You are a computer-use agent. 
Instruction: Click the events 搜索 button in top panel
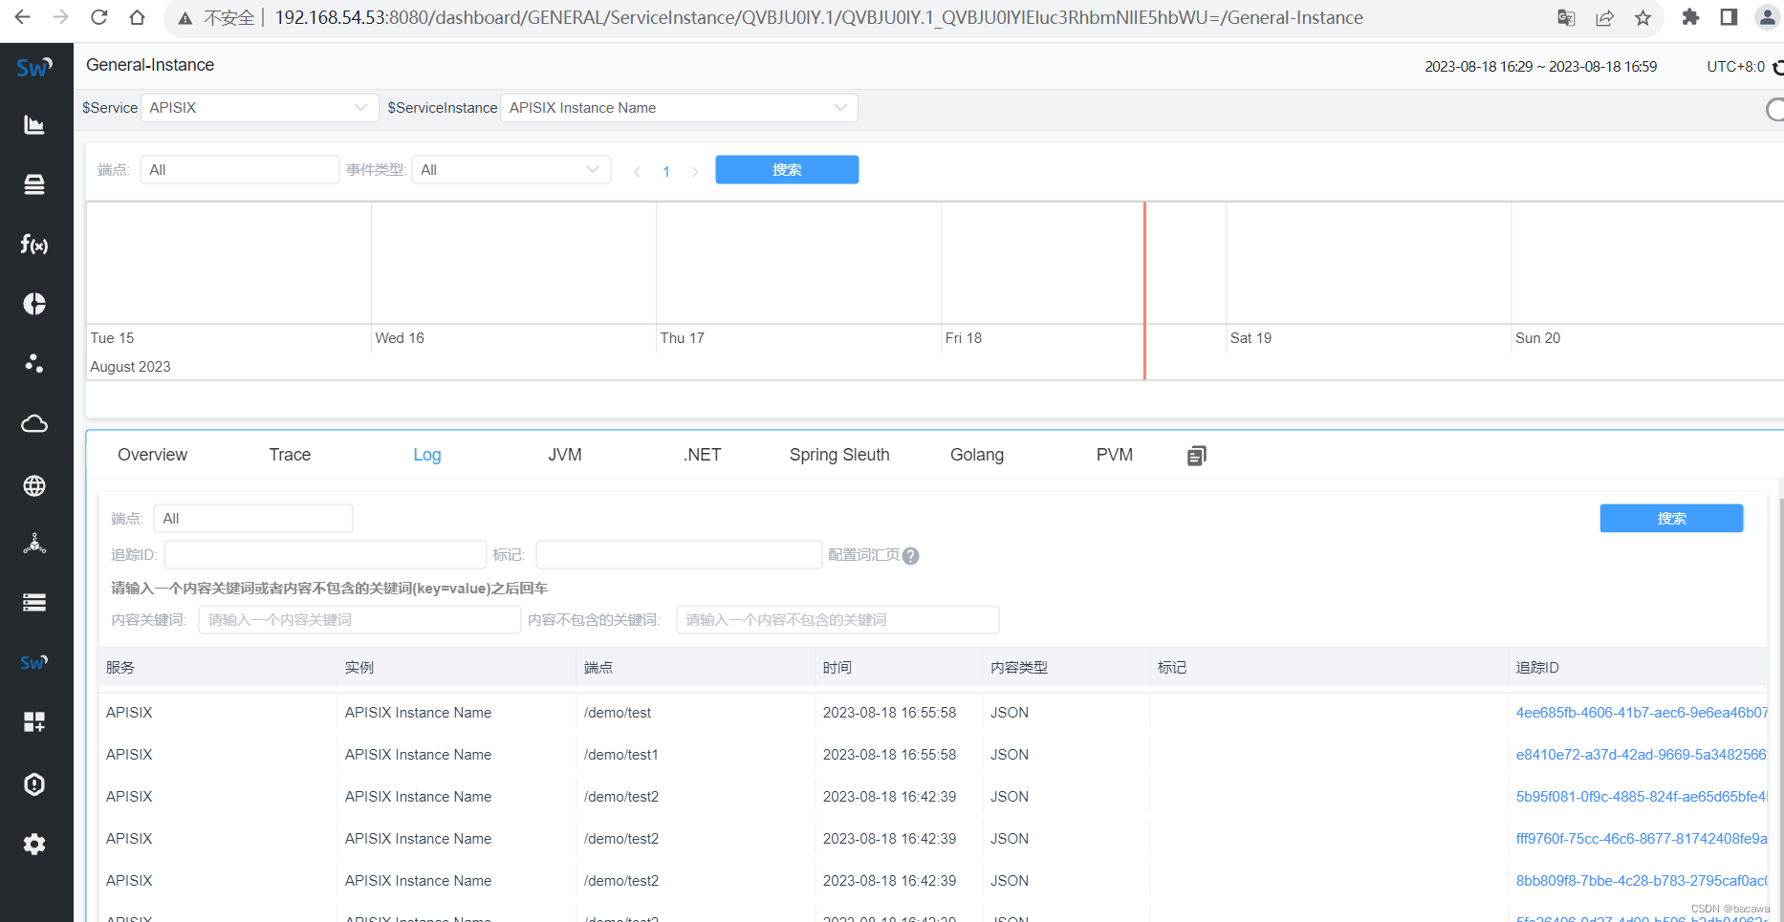(x=787, y=170)
